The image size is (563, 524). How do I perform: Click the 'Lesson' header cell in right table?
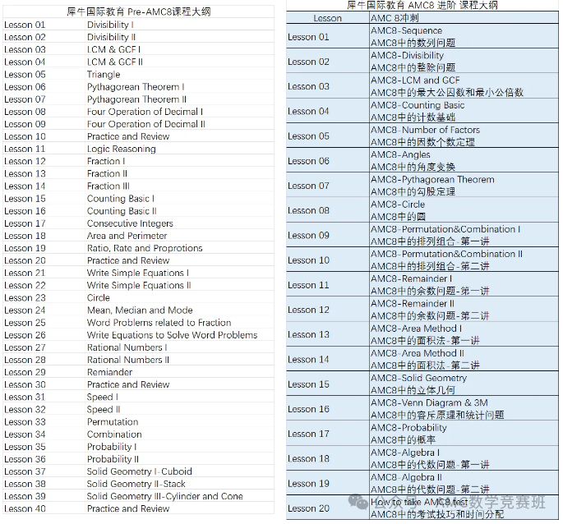(327, 18)
